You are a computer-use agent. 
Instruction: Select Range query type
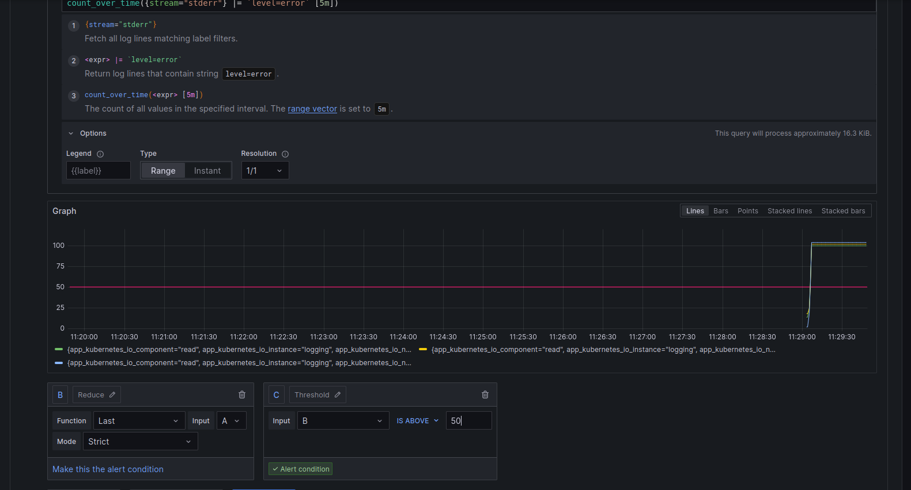[163, 171]
